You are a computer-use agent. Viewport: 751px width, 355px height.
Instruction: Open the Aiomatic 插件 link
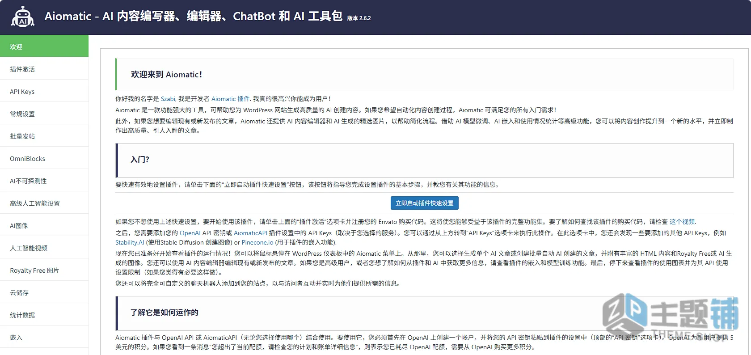click(231, 99)
